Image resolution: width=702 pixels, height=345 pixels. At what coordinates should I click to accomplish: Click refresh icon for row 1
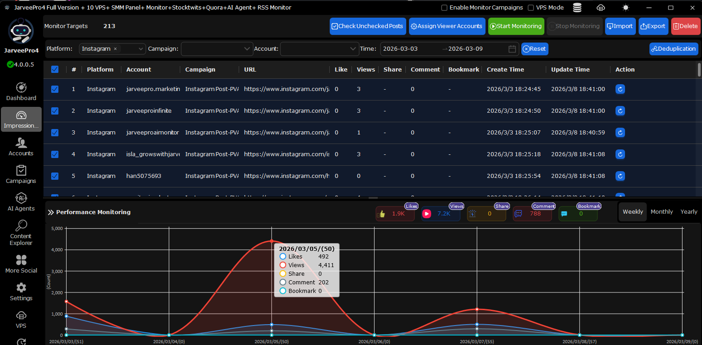point(620,89)
